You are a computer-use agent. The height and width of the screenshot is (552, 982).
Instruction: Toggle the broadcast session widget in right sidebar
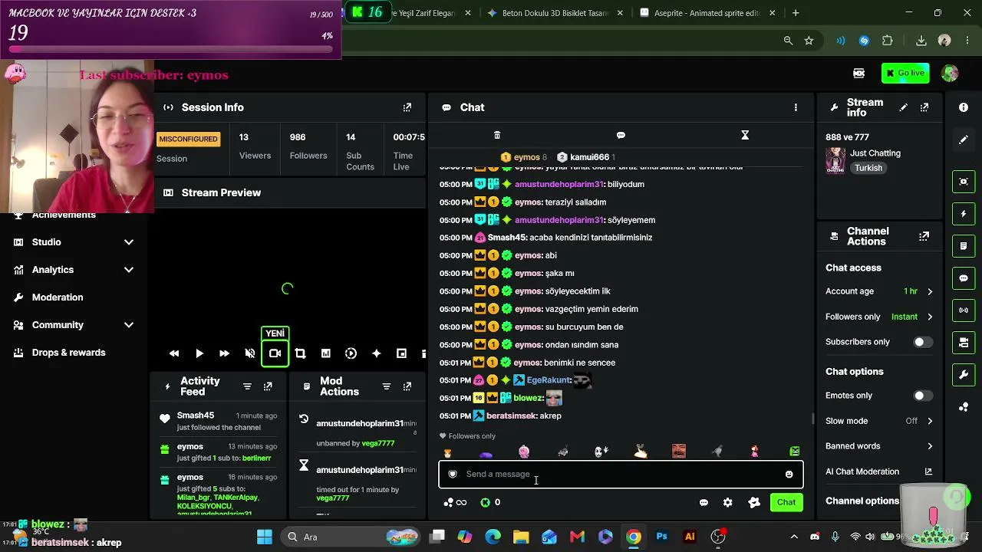(964, 310)
